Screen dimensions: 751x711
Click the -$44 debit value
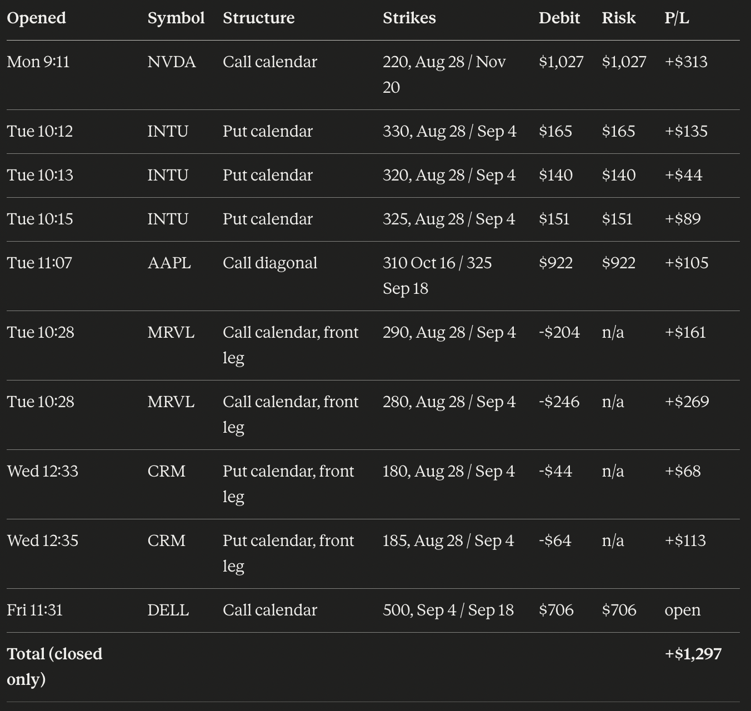[x=555, y=471]
